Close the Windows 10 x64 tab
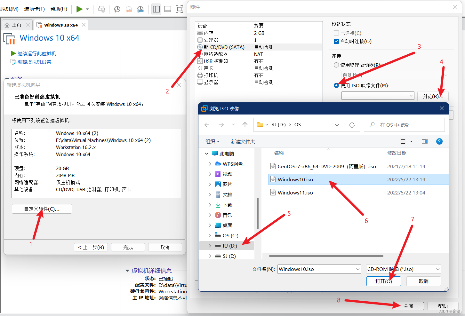The height and width of the screenshot is (316, 465). tap(84, 25)
